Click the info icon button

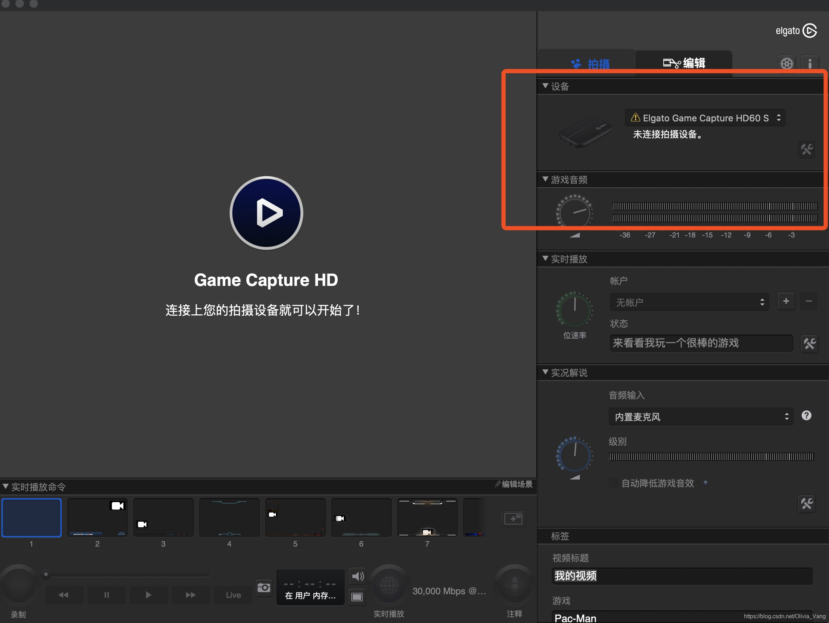point(809,63)
